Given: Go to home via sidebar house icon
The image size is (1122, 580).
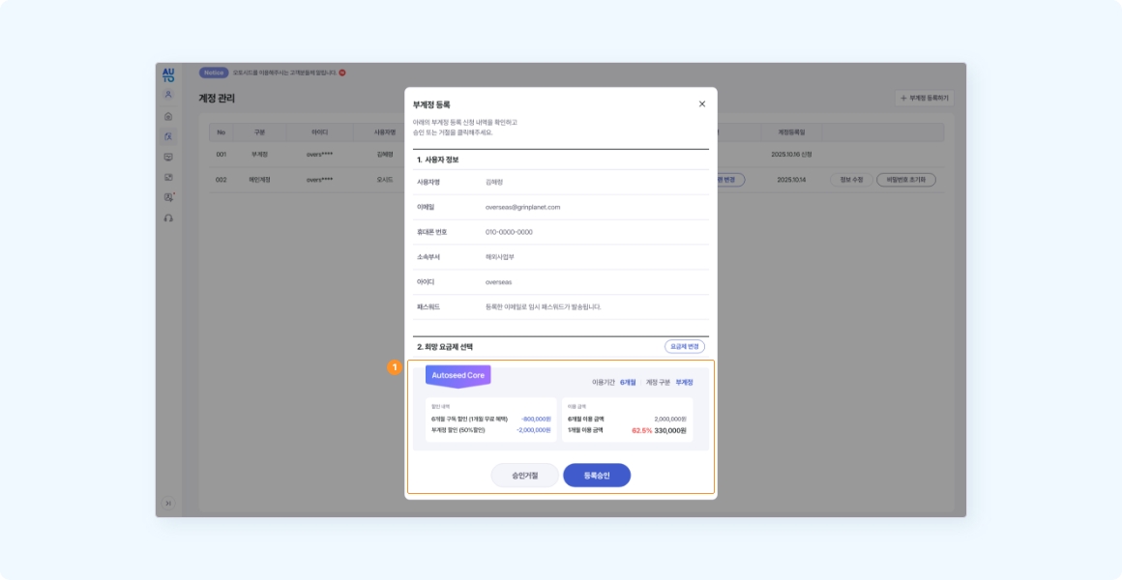Looking at the screenshot, I should point(168,116).
